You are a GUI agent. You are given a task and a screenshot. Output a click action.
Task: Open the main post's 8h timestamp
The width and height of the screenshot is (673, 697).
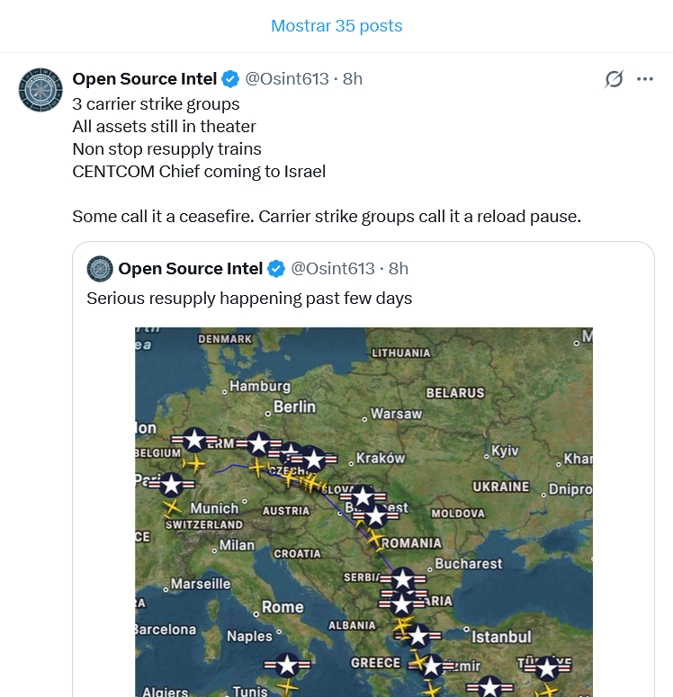click(x=352, y=79)
